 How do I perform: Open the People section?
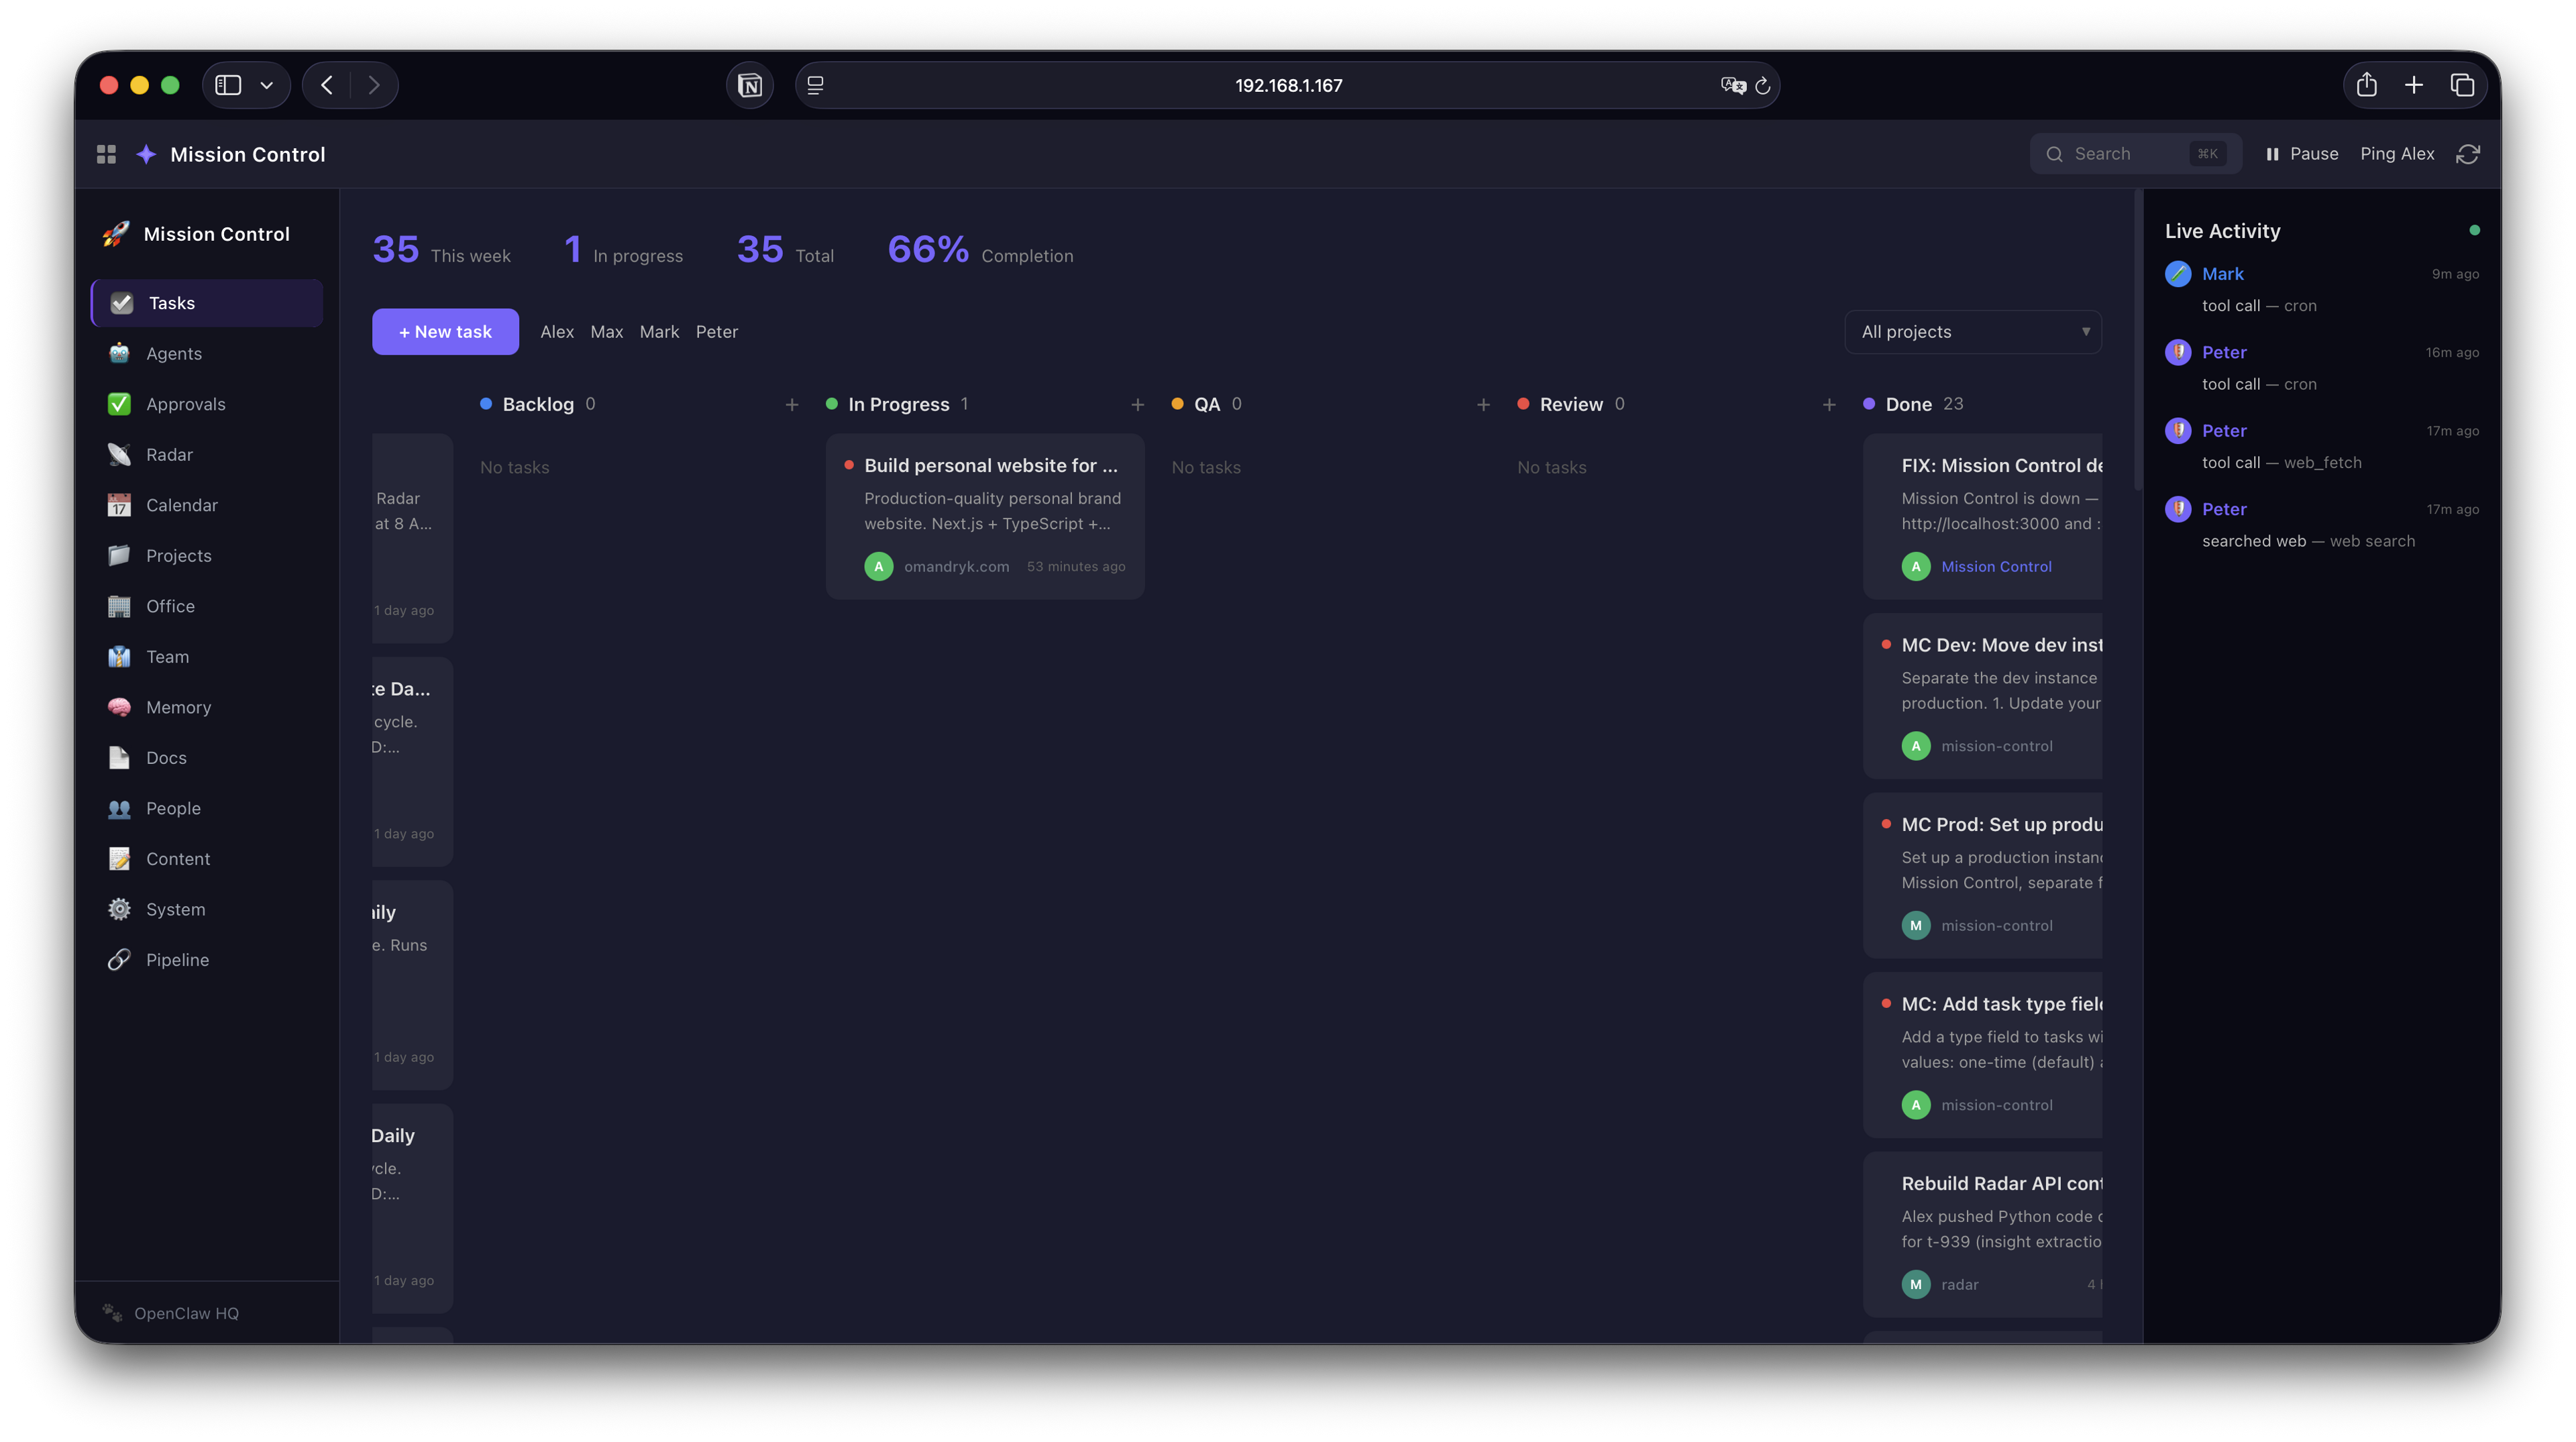pos(174,807)
